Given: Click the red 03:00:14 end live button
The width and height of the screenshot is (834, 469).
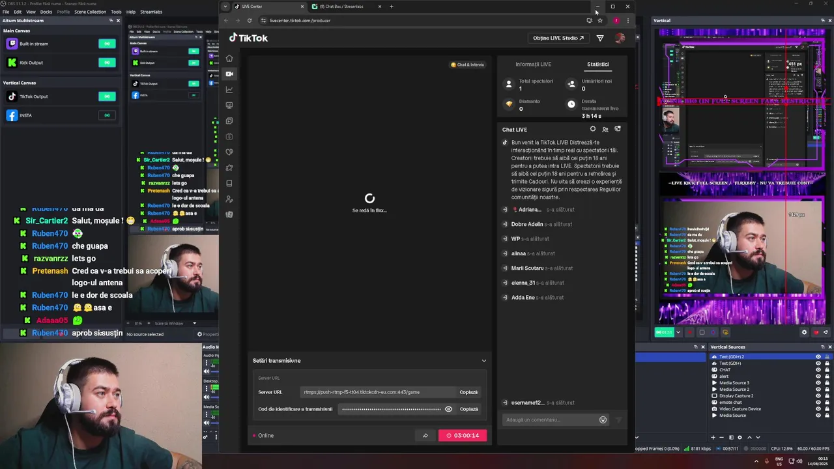Looking at the screenshot, I should pyautogui.click(x=463, y=435).
